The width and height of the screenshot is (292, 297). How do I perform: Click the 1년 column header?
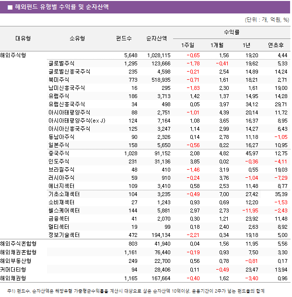point(246,45)
